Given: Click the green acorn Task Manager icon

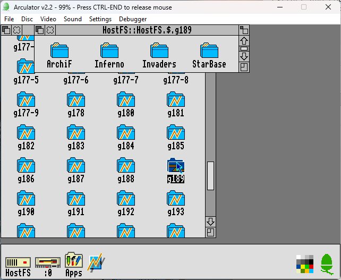Looking at the screenshot, I should (x=327, y=264).
